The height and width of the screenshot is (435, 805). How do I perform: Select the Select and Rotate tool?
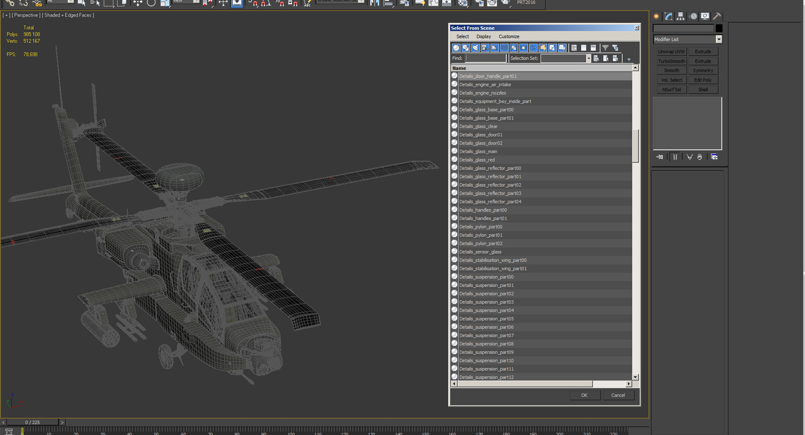pyautogui.click(x=151, y=3)
